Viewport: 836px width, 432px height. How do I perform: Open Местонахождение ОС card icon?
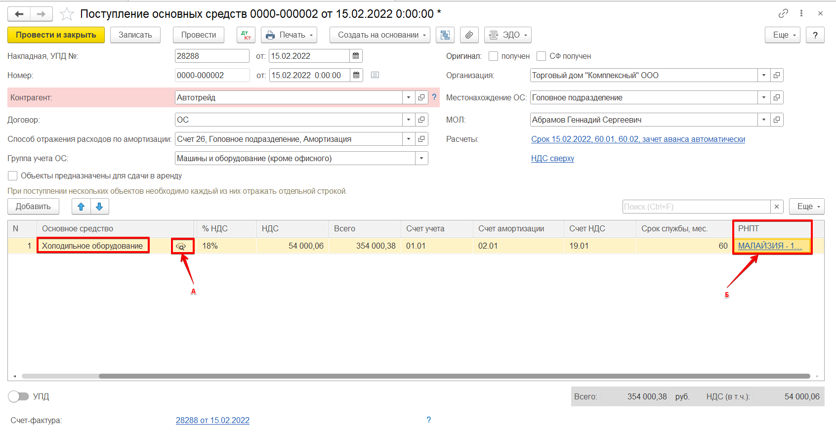(x=777, y=97)
